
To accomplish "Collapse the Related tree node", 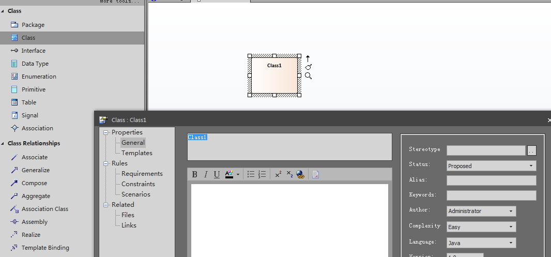I will pos(105,205).
